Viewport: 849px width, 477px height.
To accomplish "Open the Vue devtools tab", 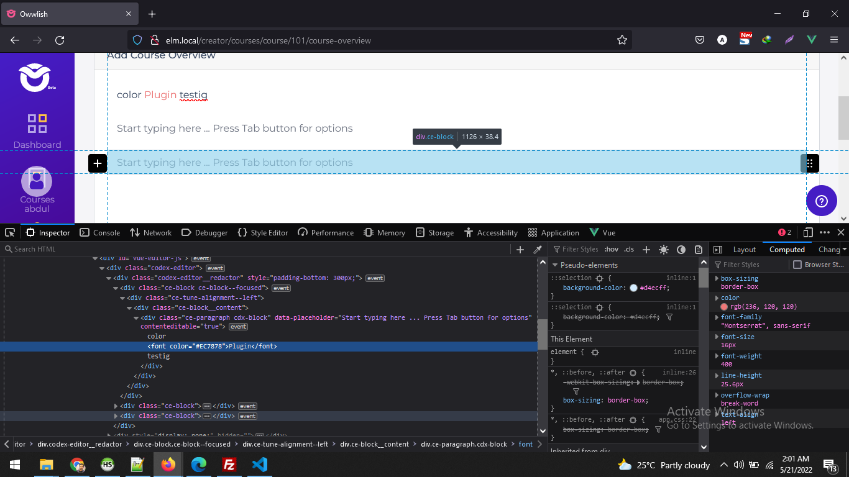I will click(x=602, y=232).
